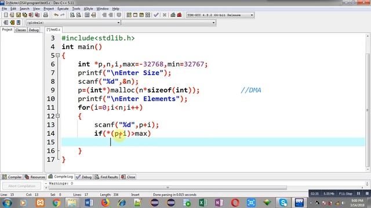Launch Firefox from the taskbar
Screen dimensions: 371x208
pyautogui.click(x=106, y=203)
